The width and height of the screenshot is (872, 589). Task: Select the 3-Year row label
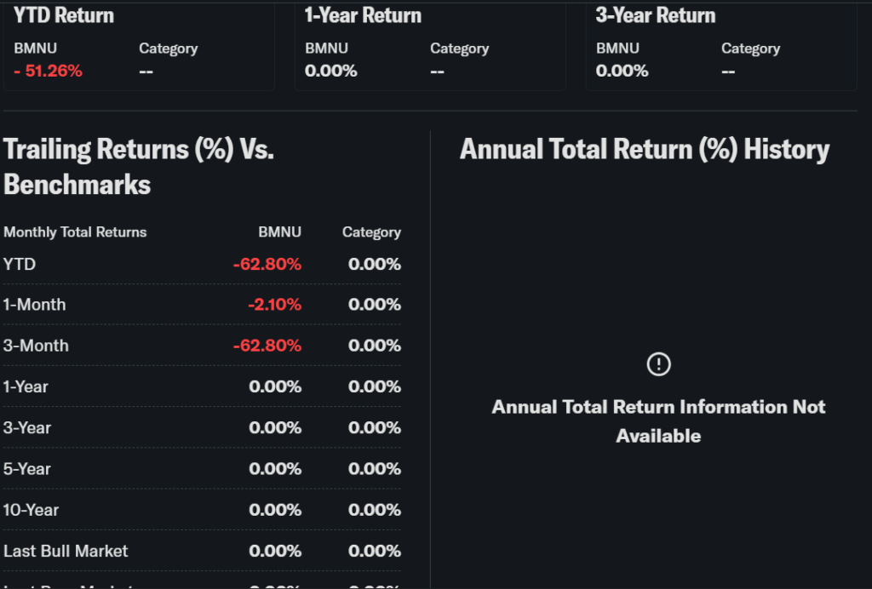pos(27,428)
